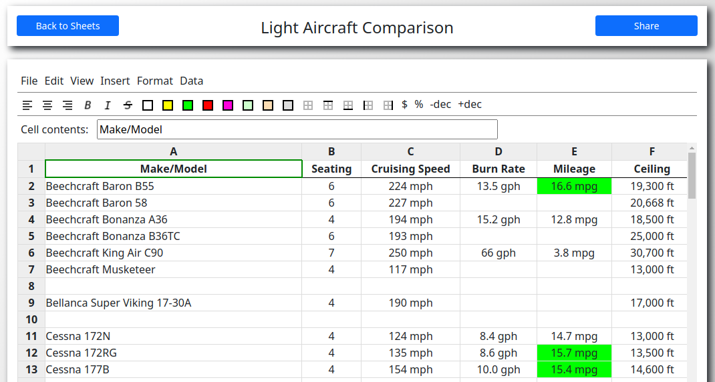Select the Beechcraft Bonanza A36 cell
Screen dimensions: 715x382
173,219
